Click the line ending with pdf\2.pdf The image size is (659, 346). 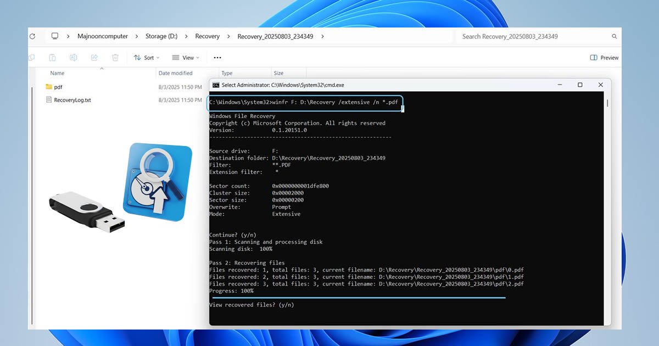pos(366,284)
